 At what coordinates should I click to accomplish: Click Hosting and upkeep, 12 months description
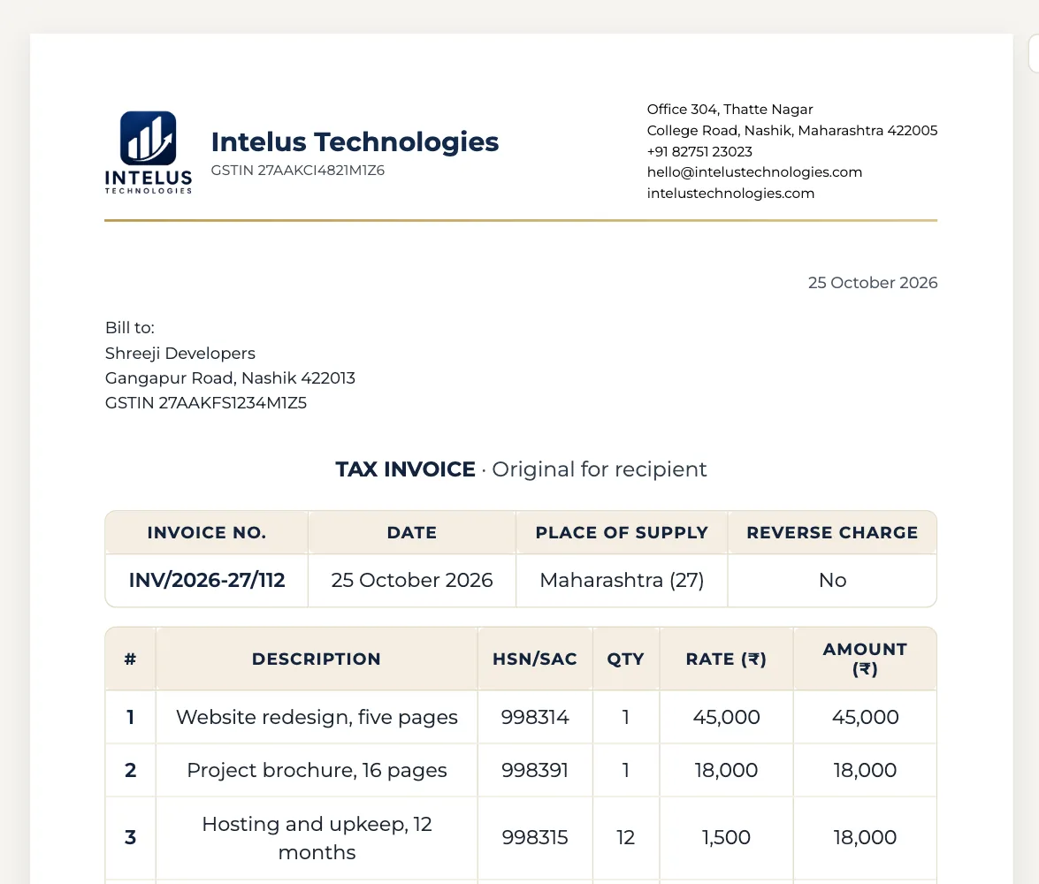[x=317, y=838]
